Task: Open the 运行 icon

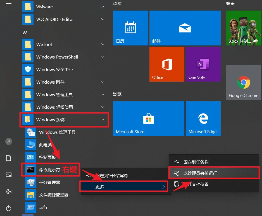Action: (x=31, y=207)
